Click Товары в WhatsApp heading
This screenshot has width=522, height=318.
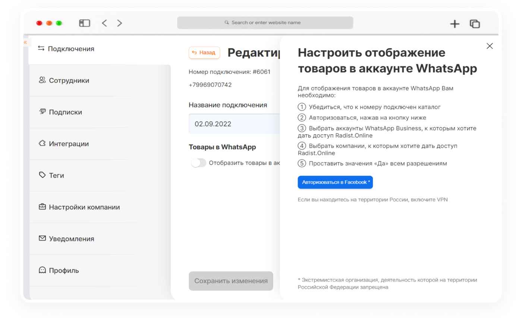click(222, 147)
